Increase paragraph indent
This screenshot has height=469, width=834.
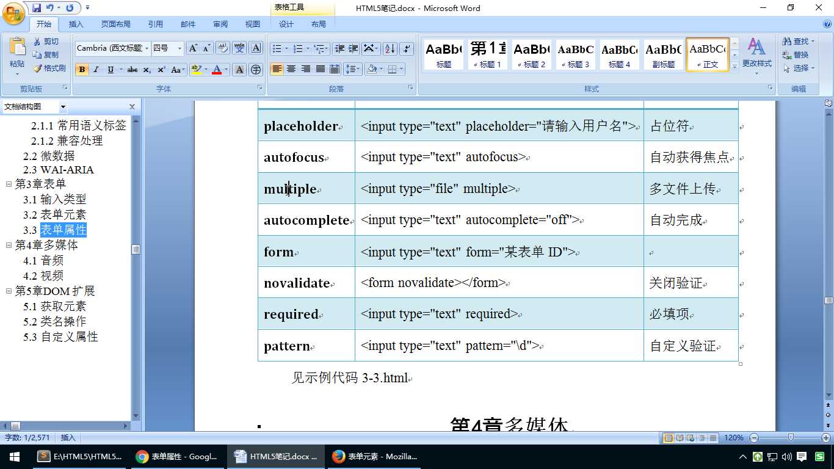tap(353, 48)
